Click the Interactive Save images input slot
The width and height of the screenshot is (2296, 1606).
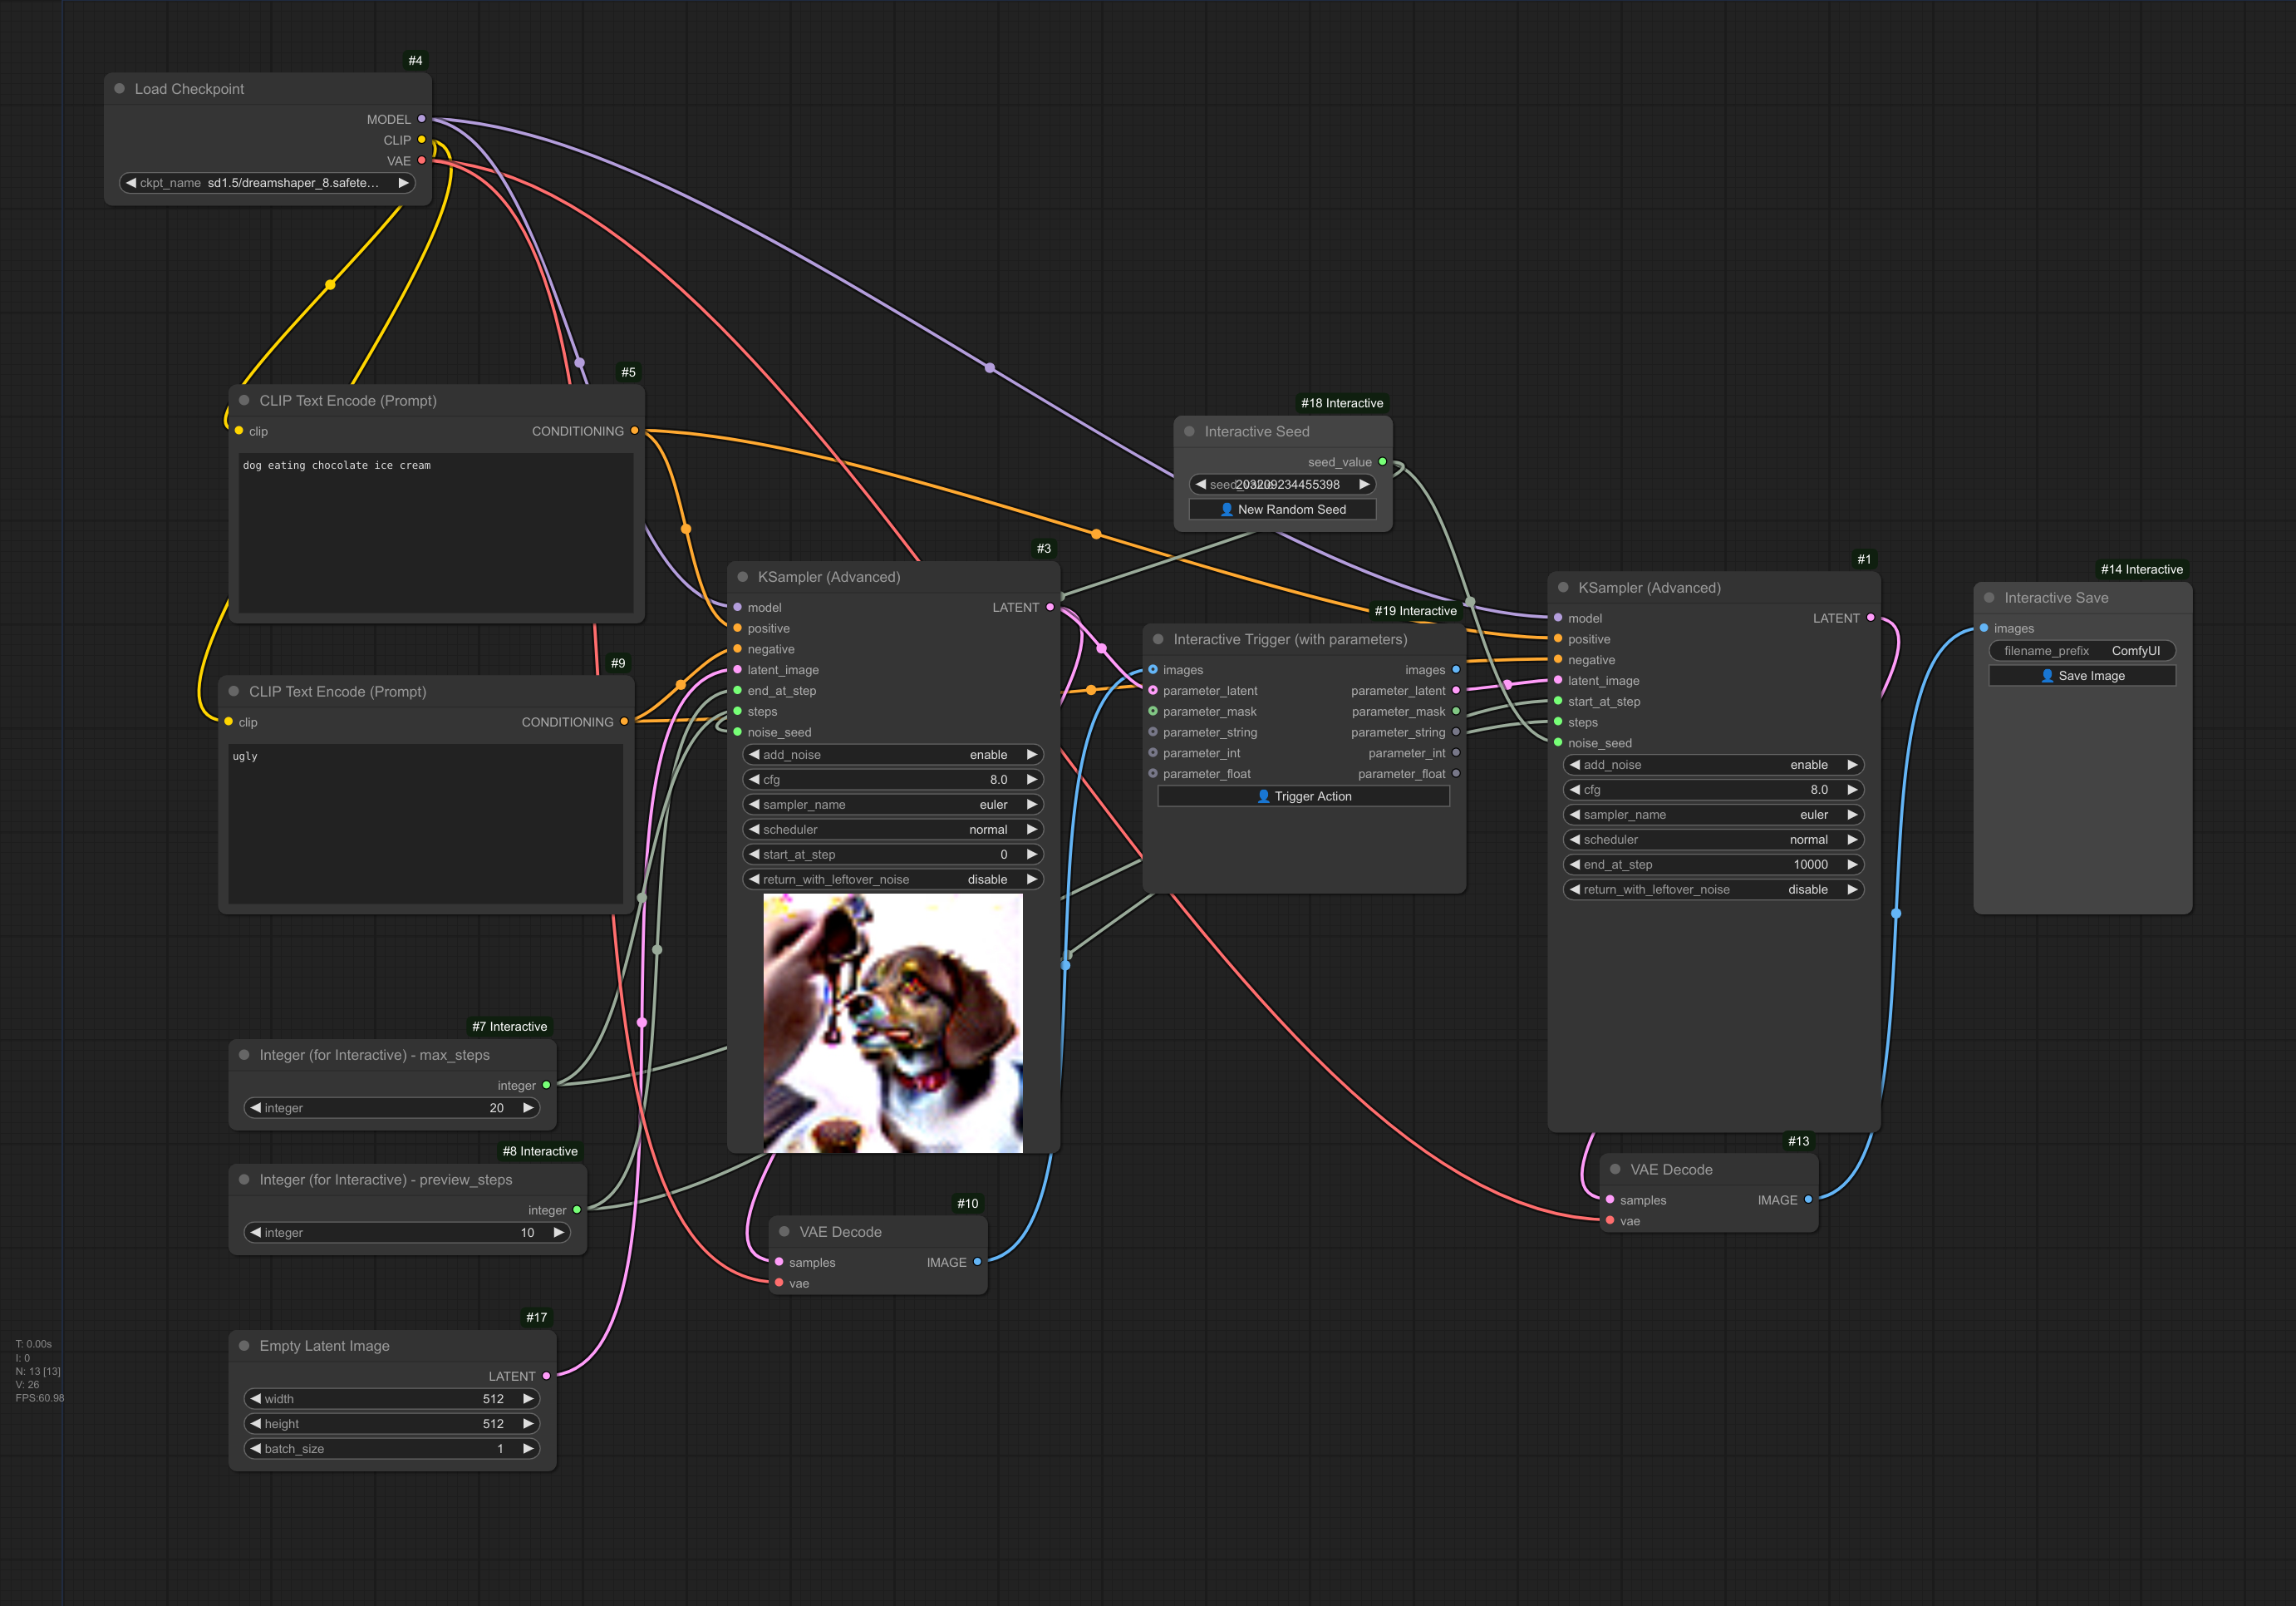[x=1984, y=628]
